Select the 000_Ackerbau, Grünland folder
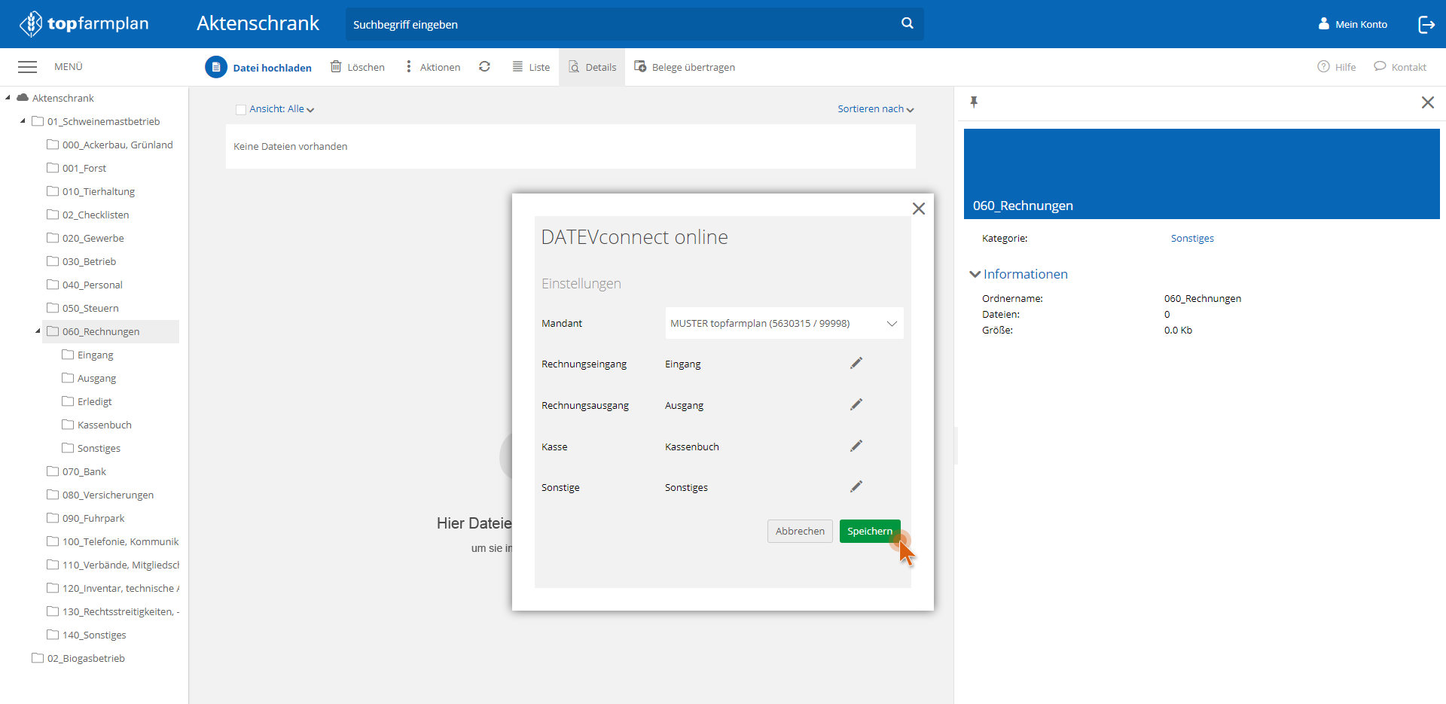This screenshot has height=704, width=1446. tap(110, 145)
